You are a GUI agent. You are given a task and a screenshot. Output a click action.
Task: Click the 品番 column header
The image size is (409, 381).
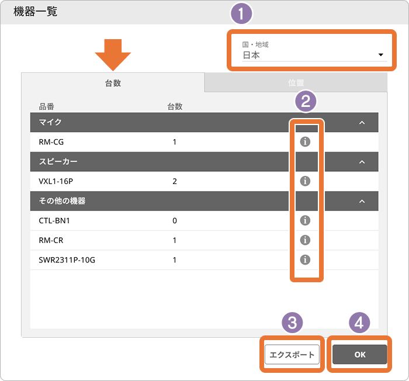[46, 106]
